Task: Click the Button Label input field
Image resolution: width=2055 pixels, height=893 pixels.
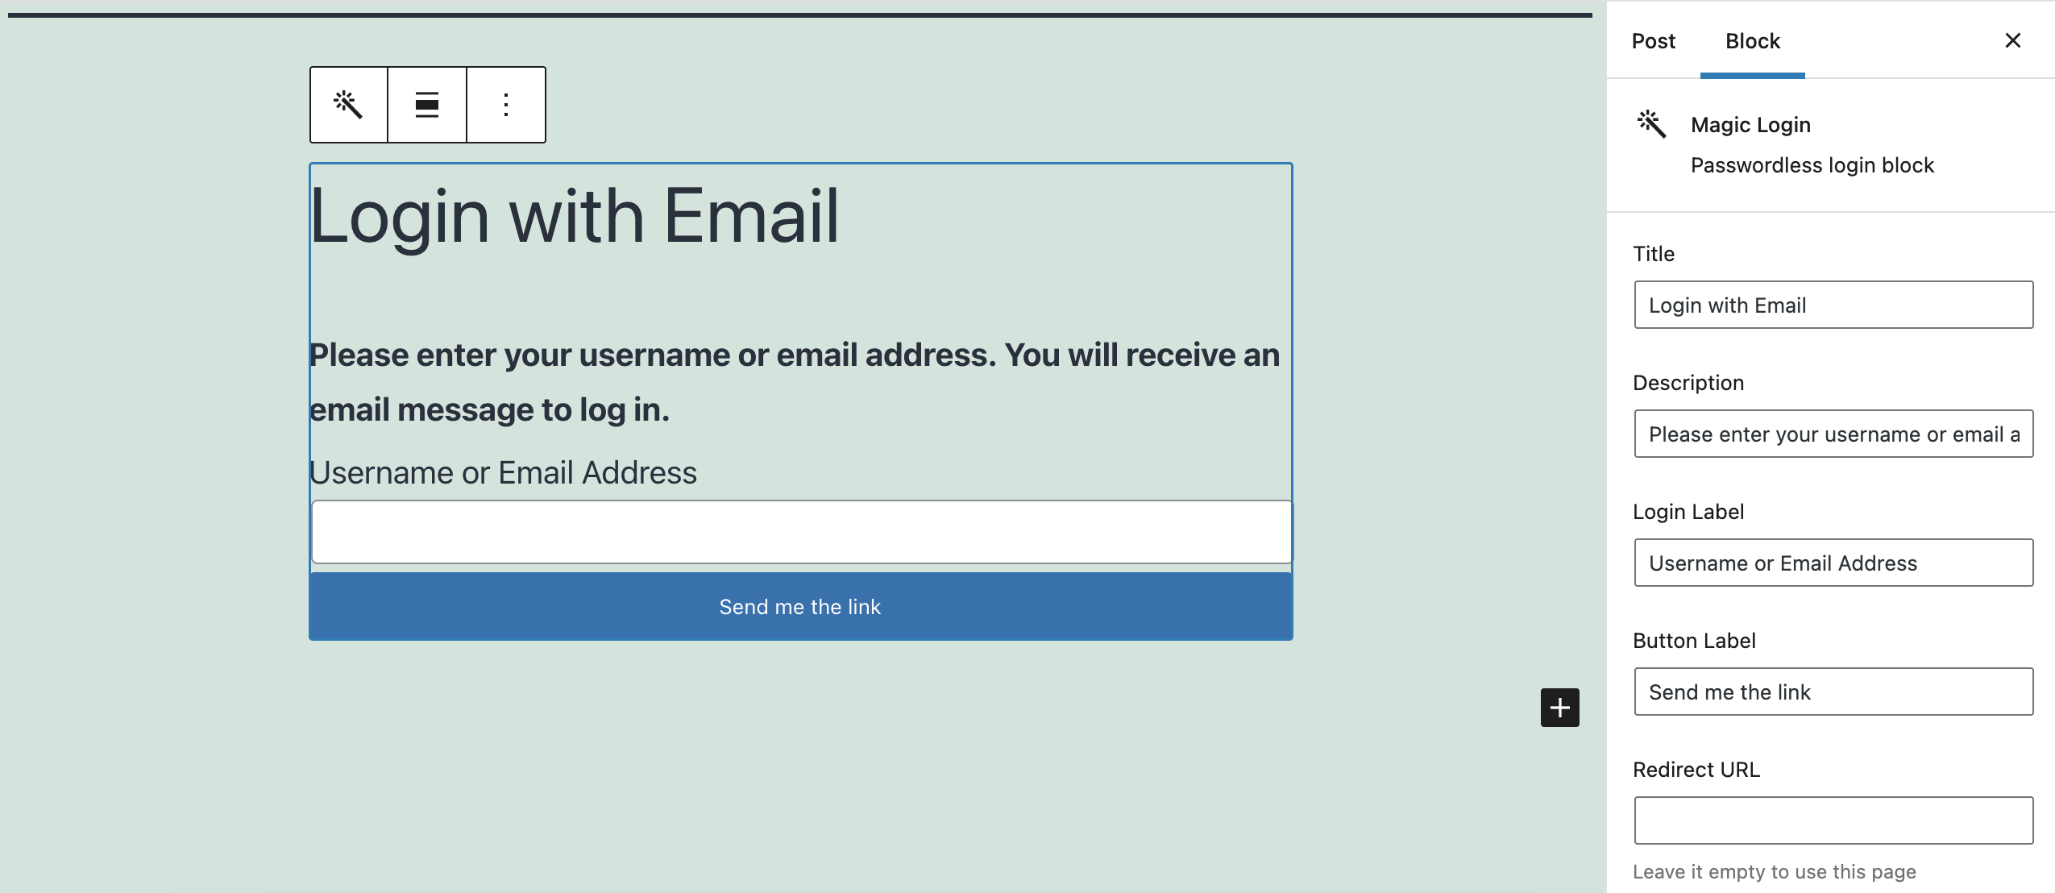Action: (x=1833, y=691)
